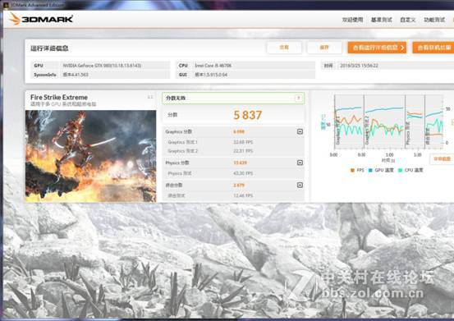454x321 pixels.
Task: Toggle CPU temperature legend green swatch
Action: tap(400, 170)
